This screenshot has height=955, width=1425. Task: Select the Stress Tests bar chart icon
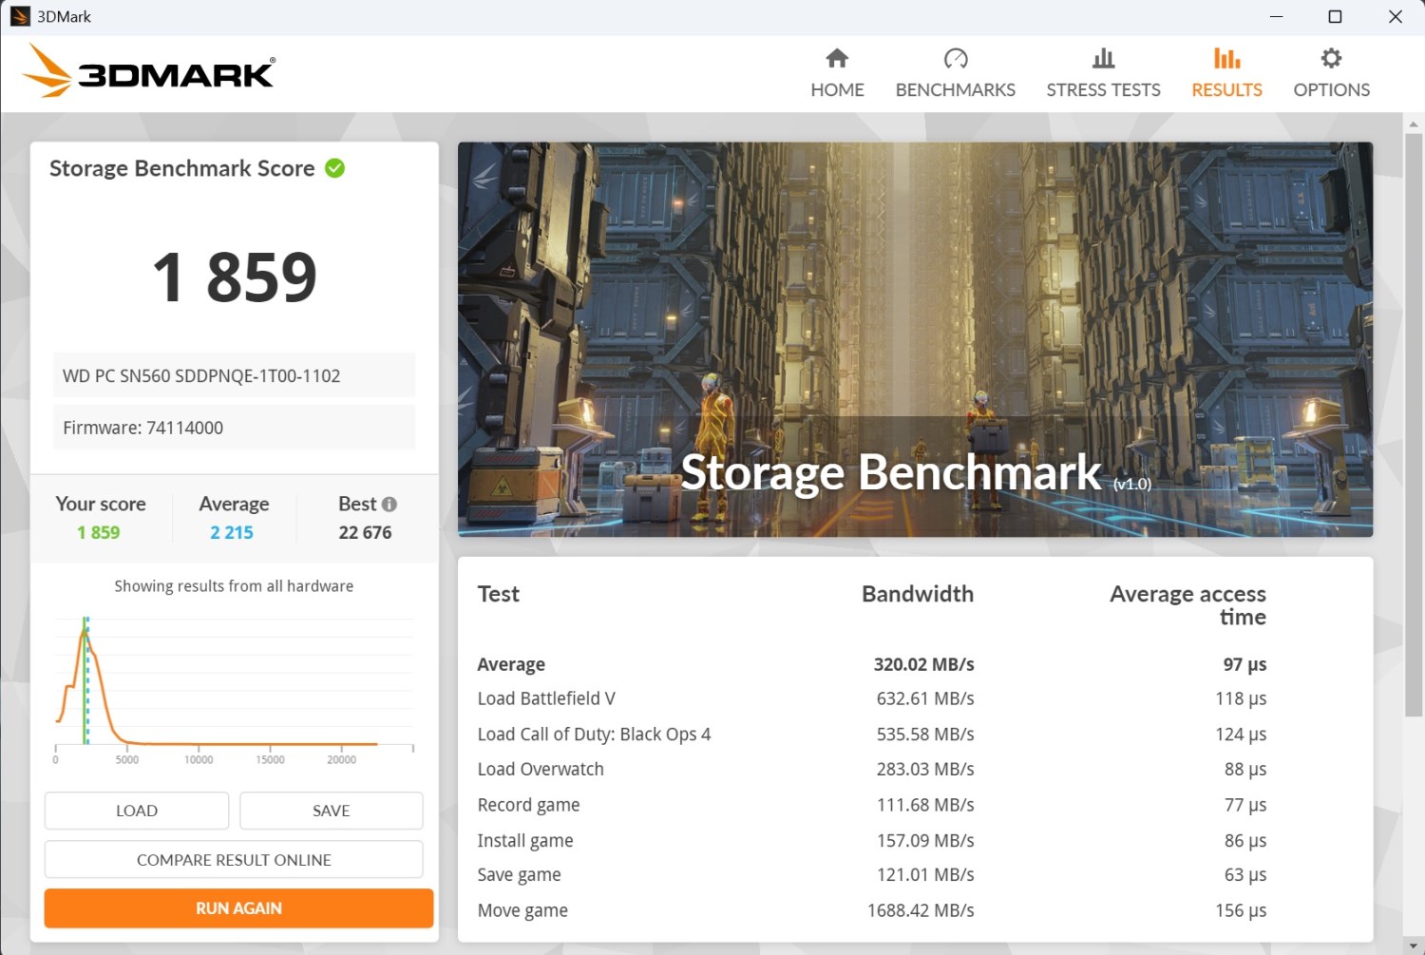pos(1103,59)
